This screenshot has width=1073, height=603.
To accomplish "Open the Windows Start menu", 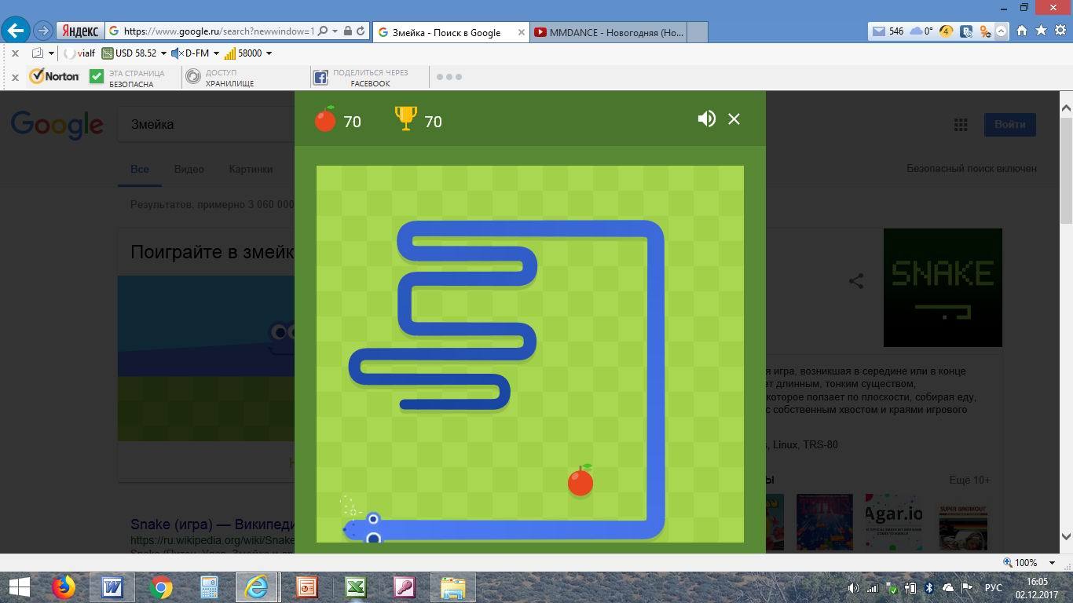I will pos(19,587).
